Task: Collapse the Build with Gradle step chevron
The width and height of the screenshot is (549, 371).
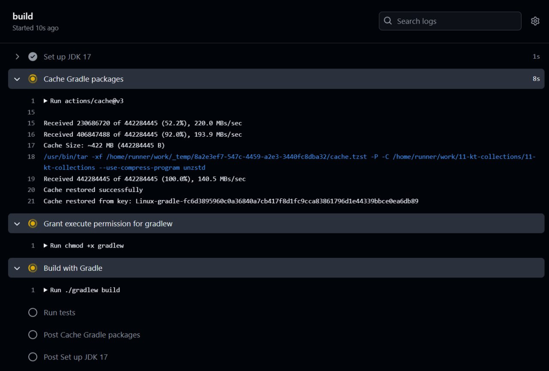Action: coord(17,268)
